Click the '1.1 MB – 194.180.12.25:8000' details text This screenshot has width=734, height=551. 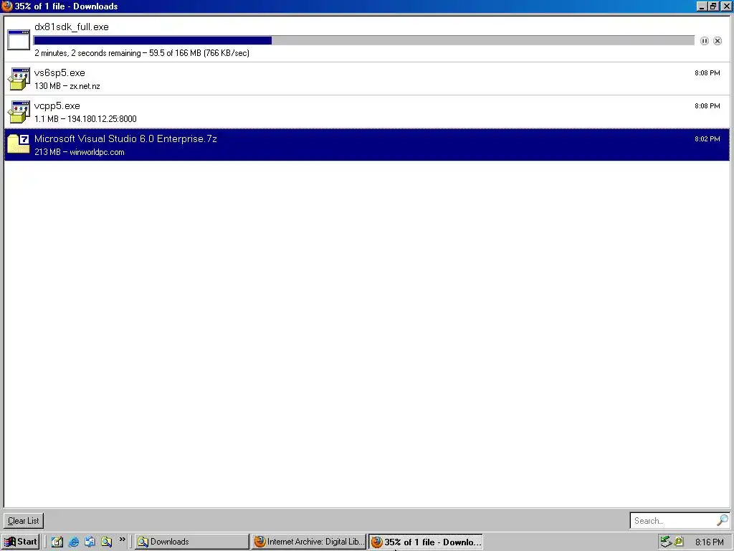(x=85, y=118)
